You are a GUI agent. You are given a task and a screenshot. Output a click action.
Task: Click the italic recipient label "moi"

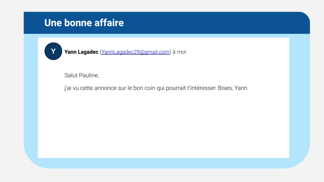click(182, 52)
